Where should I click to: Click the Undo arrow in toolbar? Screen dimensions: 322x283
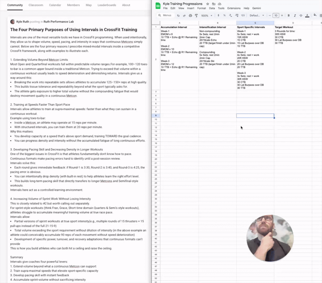click(178, 15)
